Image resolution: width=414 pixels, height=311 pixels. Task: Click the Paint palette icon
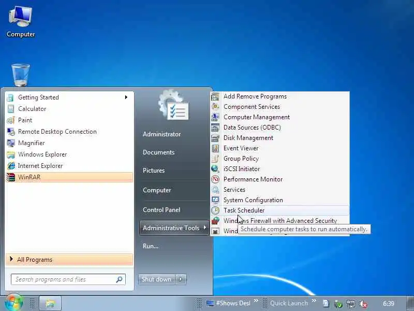click(x=10, y=120)
